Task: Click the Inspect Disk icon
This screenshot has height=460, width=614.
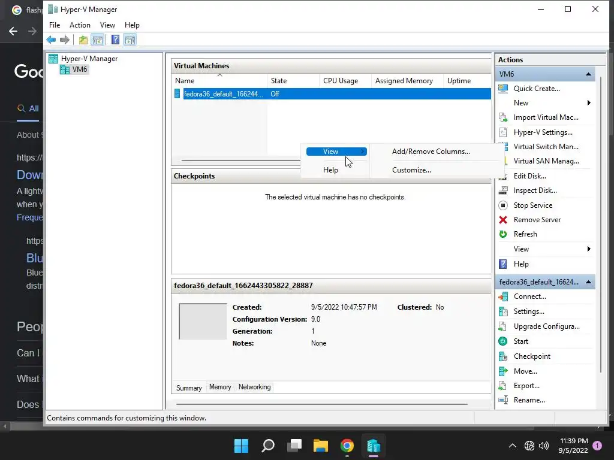Action: tap(503, 190)
